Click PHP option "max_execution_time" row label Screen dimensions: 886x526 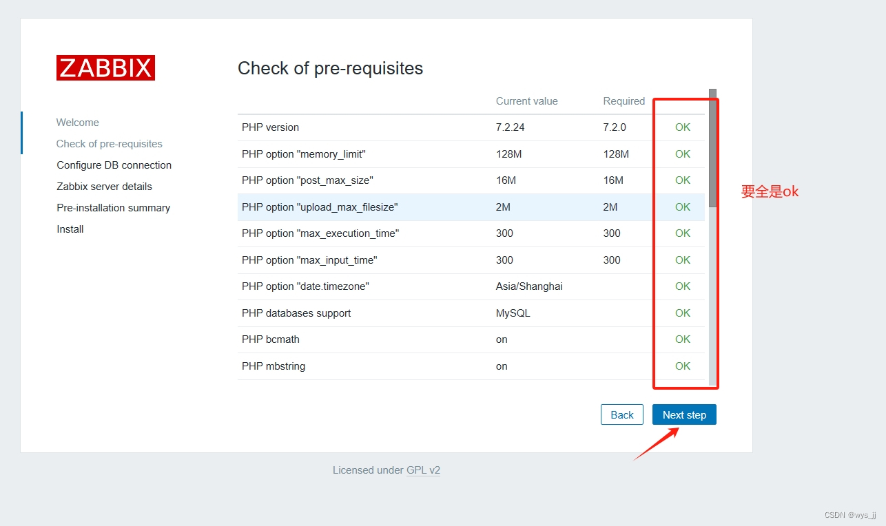point(320,233)
